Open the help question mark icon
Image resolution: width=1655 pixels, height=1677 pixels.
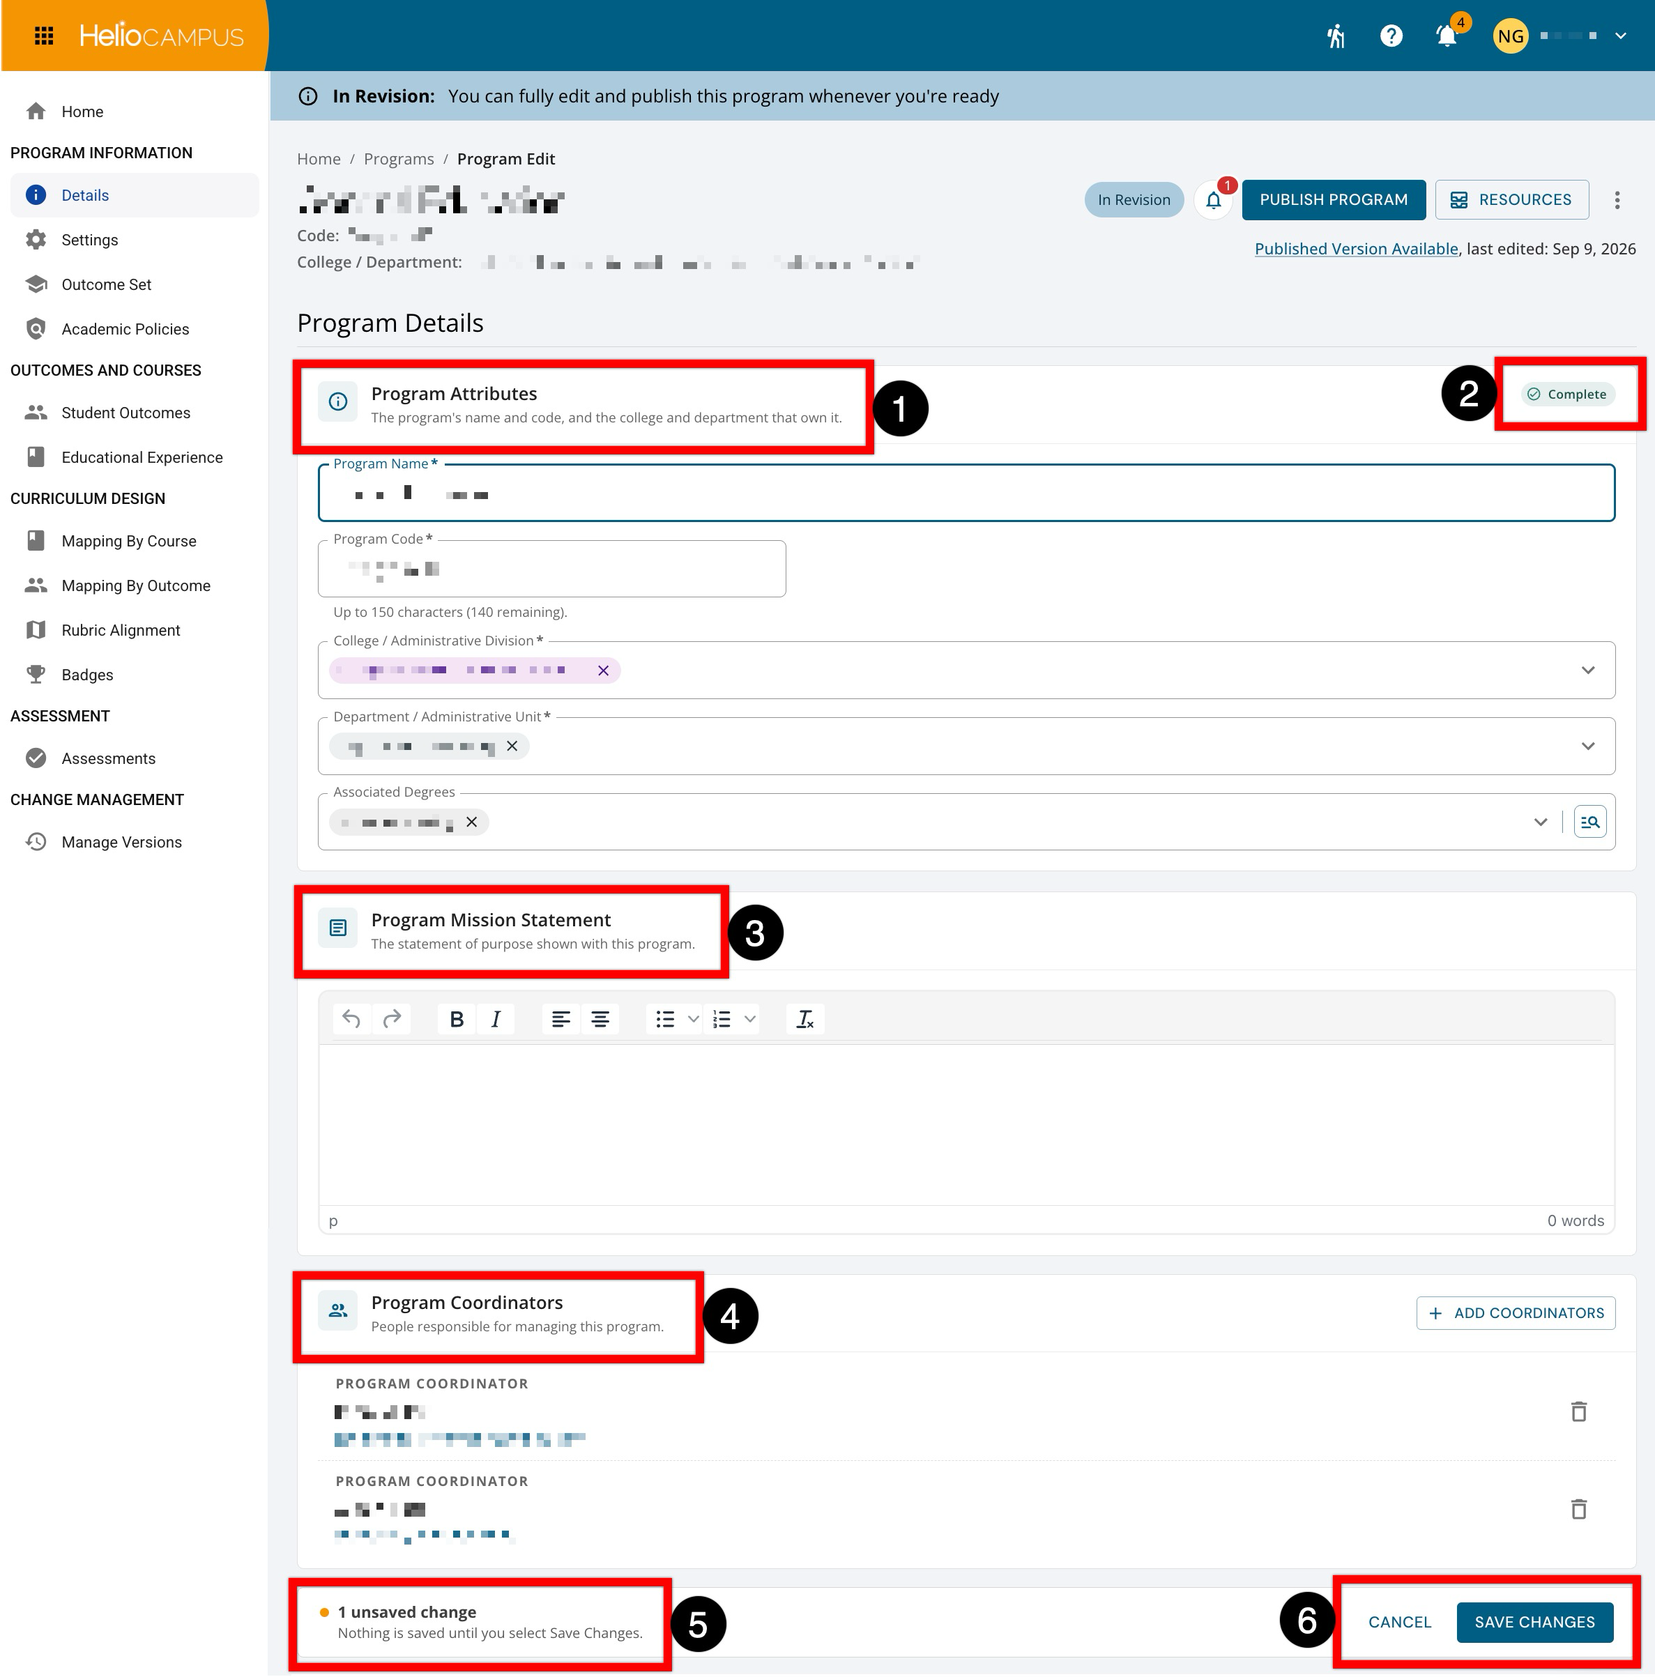coord(1390,36)
